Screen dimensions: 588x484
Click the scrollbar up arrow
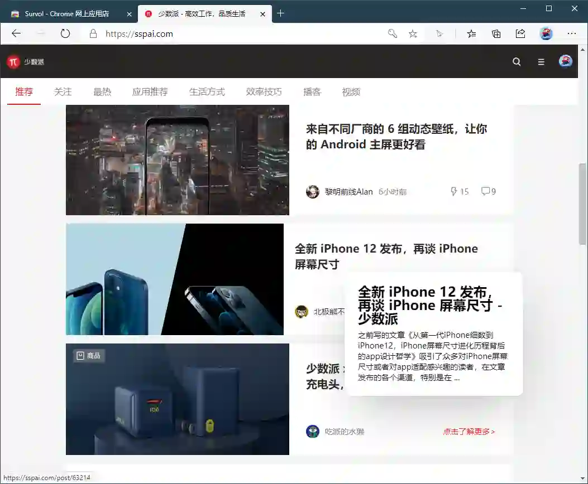coord(582,50)
